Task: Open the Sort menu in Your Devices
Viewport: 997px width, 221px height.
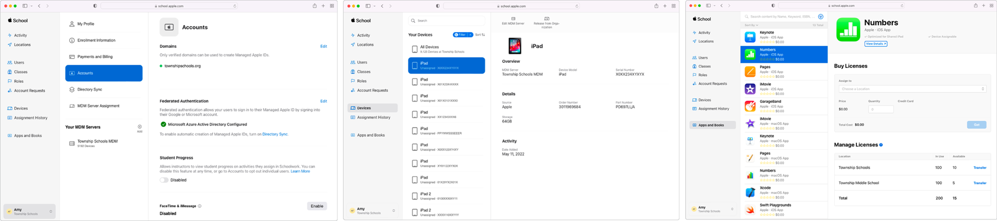Action: pos(480,35)
